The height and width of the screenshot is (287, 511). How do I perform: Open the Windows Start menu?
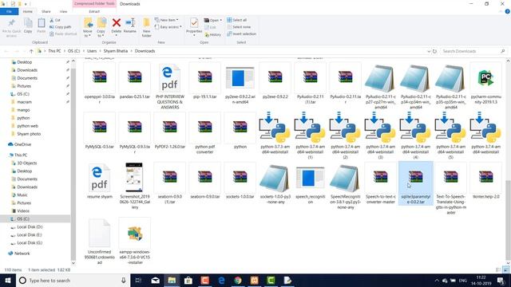(8, 280)
